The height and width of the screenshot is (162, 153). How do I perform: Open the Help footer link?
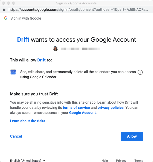point(105,160)
